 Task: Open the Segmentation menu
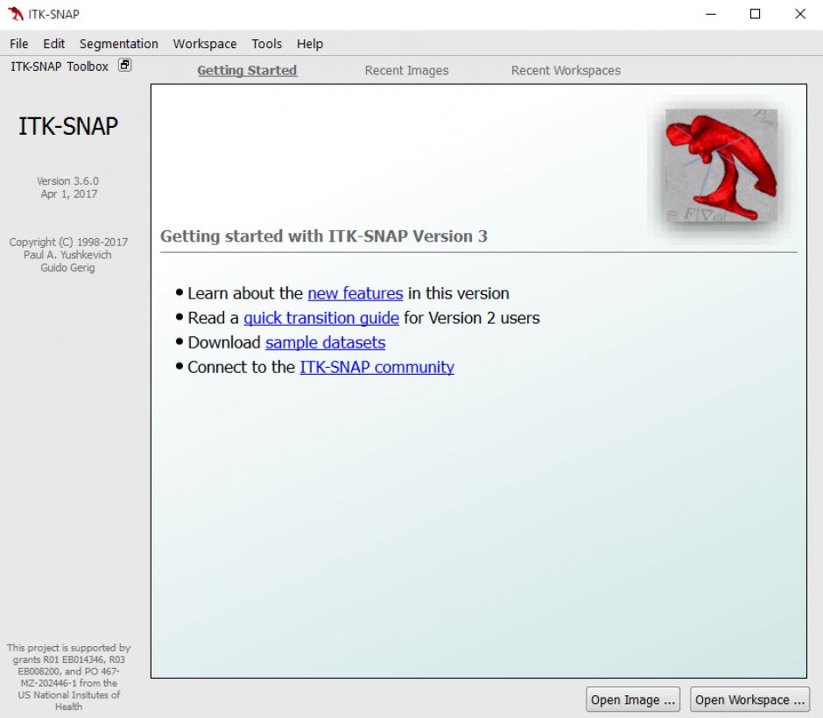[x=118, y=44]
